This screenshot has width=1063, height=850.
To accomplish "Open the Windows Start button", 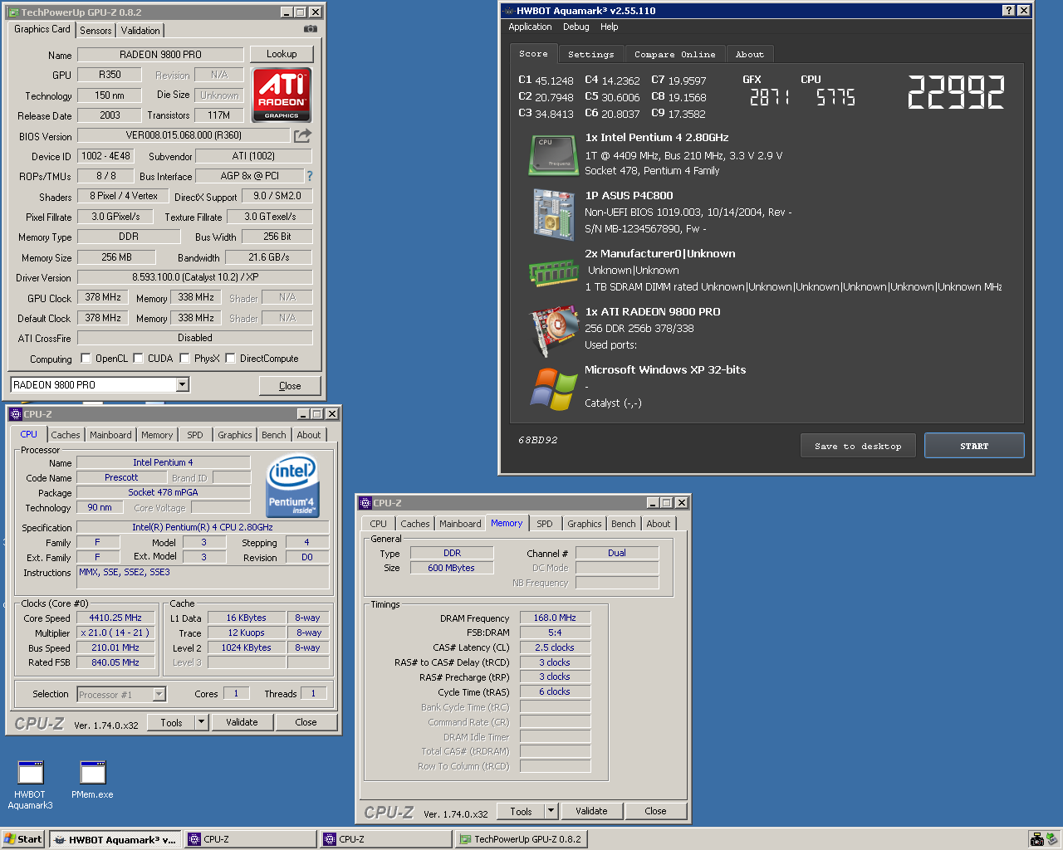I will (23, 839).
